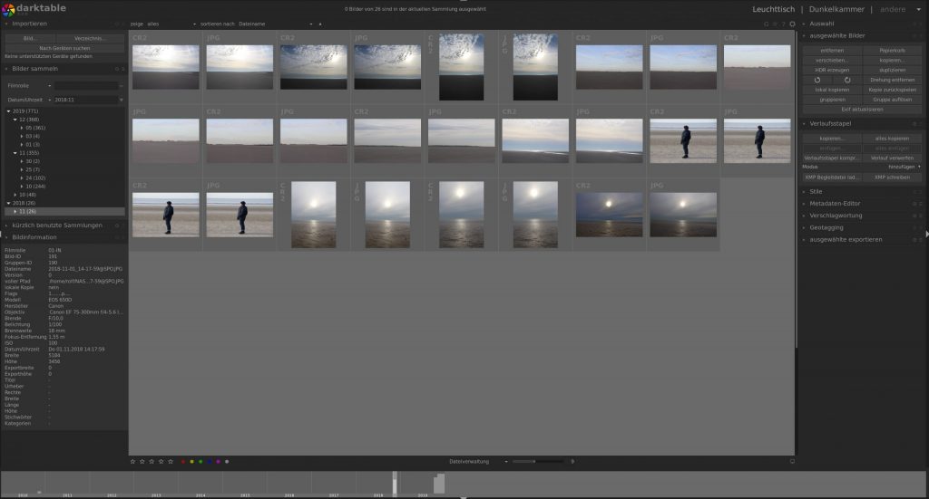This screenshot has height=499, width=929.
Task: Expand the Verschlagwortung module
Action: pos(836,216)
